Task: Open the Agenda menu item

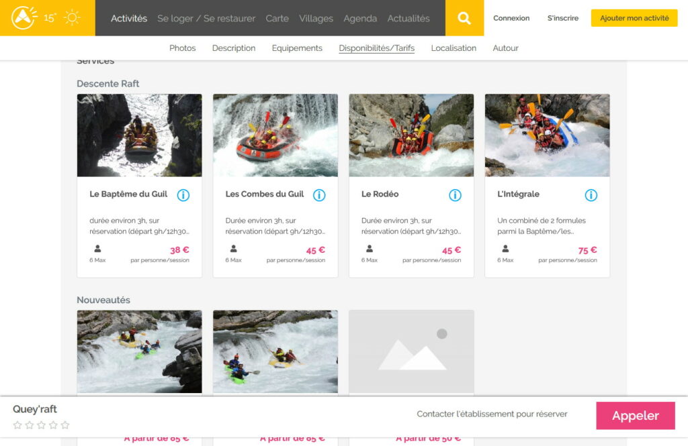Action: 360,18
